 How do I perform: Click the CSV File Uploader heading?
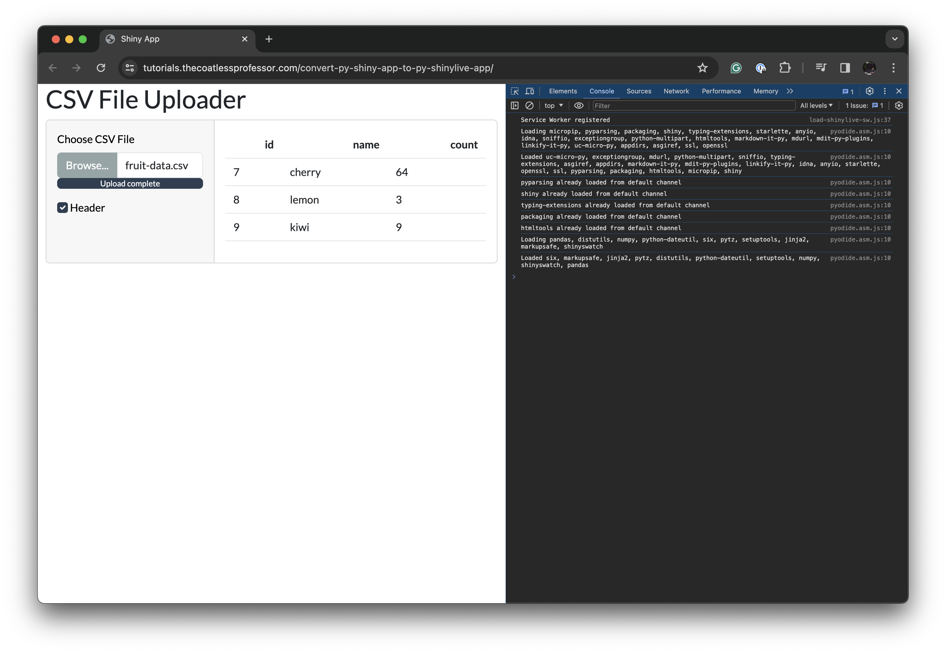click(x=145, y=99)
